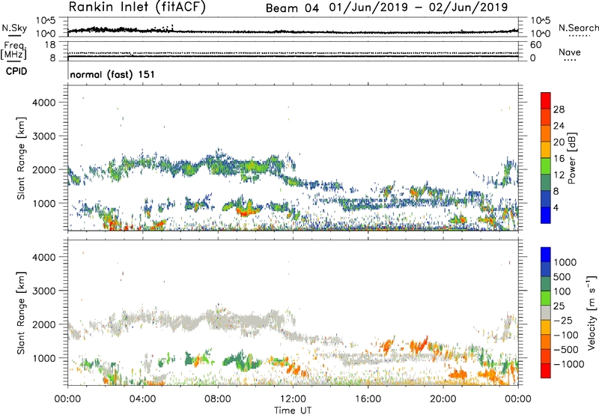Click the '20' tick on power colorbar

click(559, 142)
